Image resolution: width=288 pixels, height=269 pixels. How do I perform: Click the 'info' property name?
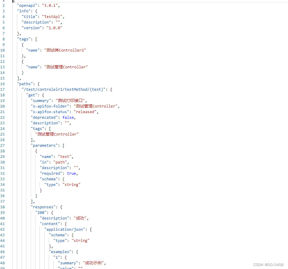point(24,11)
